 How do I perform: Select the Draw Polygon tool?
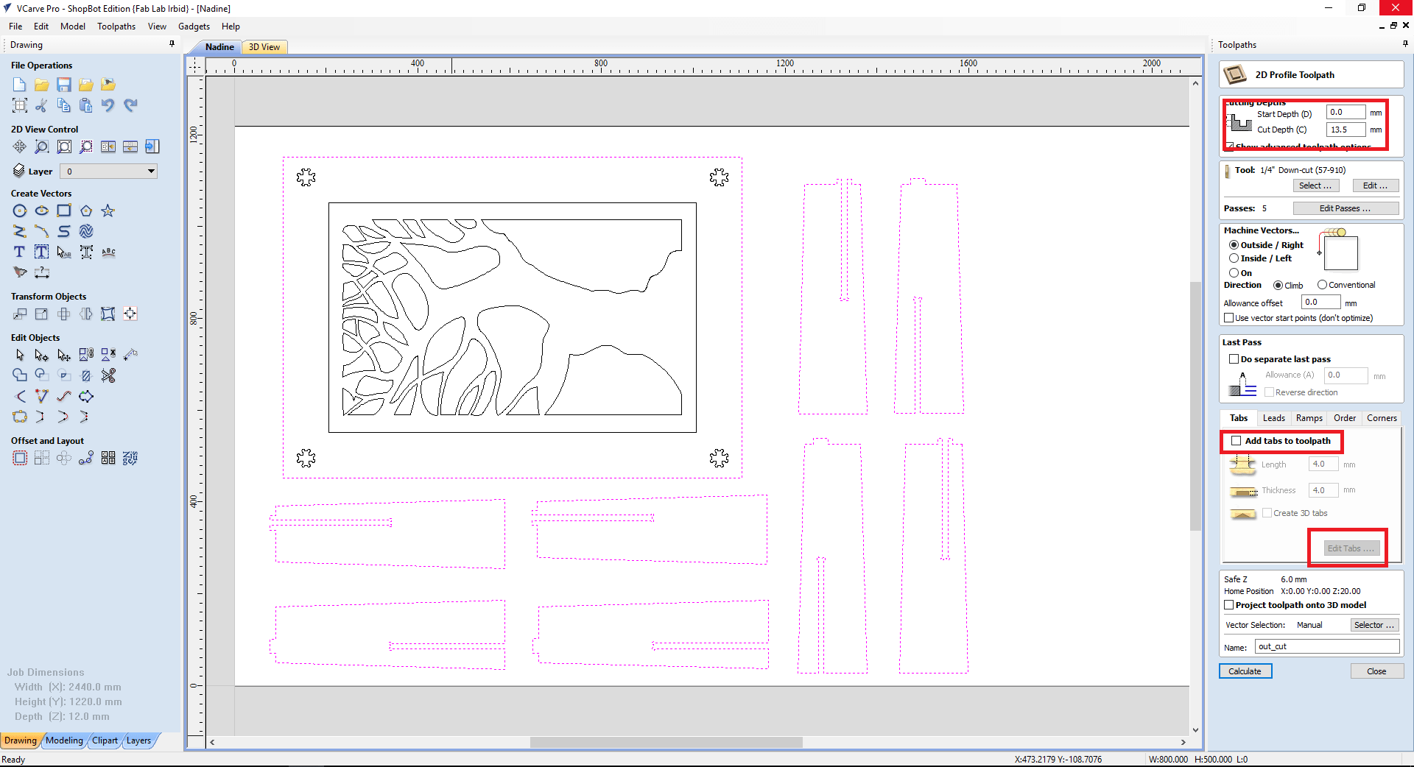click(x=86, y=211)
